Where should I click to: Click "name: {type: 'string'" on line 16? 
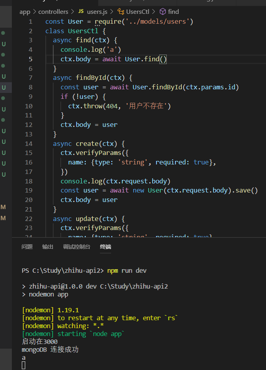click(x=108, y=162)
